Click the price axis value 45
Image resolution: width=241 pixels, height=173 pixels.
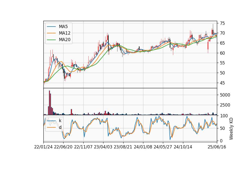(222, 83)
